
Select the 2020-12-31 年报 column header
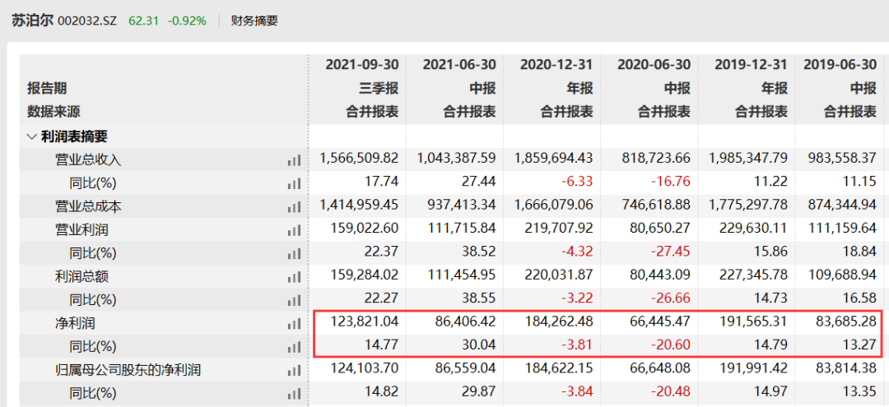tap(556, 64)
